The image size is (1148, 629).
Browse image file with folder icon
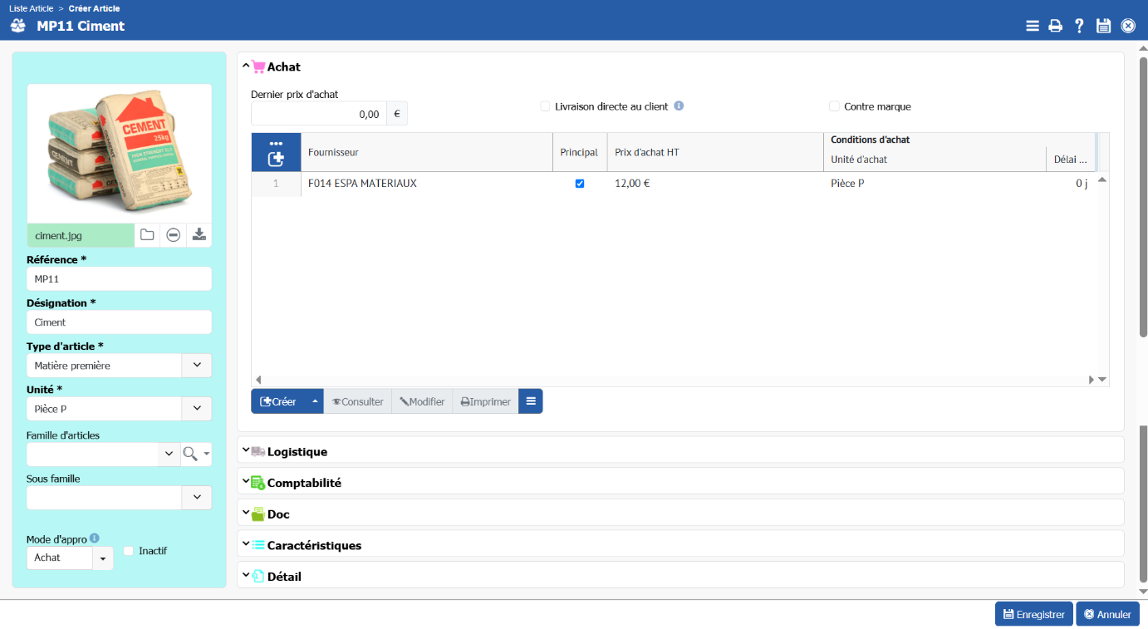click(x=147, y=235)
